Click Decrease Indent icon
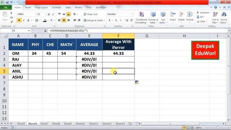Image resolution: width=231 pixels, height=130 pixels. 75,20
